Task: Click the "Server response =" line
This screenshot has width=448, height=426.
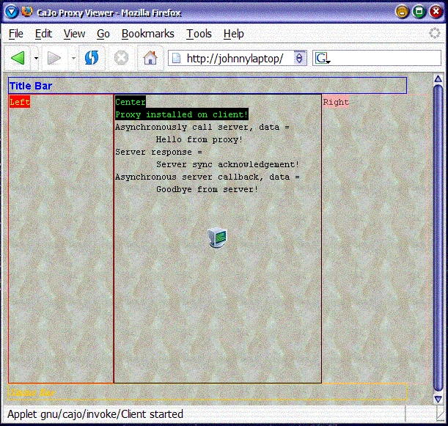Action: (158, 152)
